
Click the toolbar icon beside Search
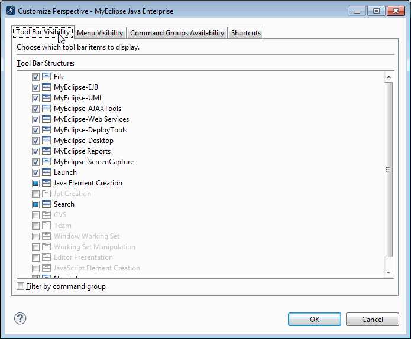(x=46, y=204)
